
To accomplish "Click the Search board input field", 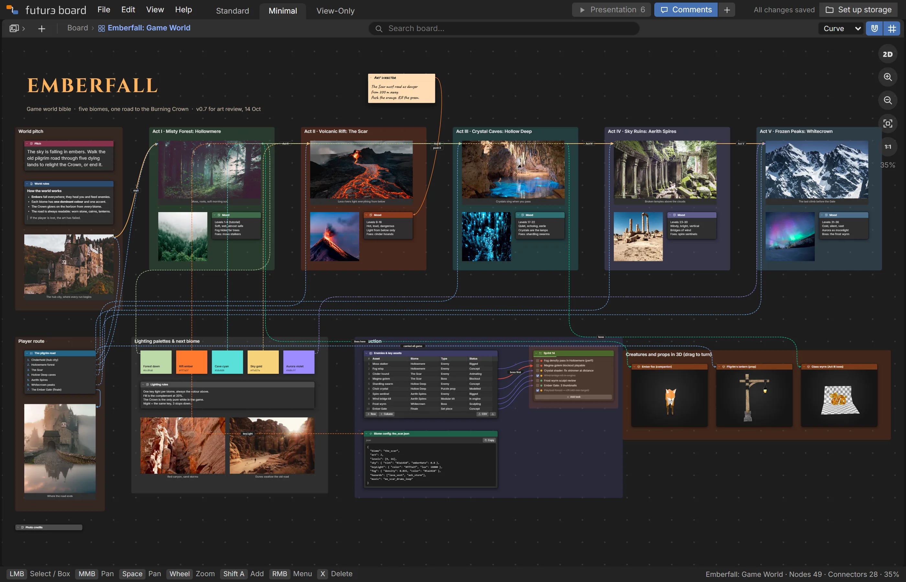I will pos(504,29).
